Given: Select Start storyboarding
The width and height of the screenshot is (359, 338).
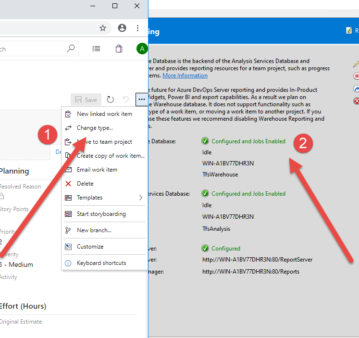Looking at the screenshot, I should [104, 214].
